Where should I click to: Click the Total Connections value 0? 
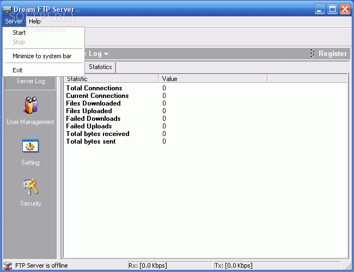164,88
